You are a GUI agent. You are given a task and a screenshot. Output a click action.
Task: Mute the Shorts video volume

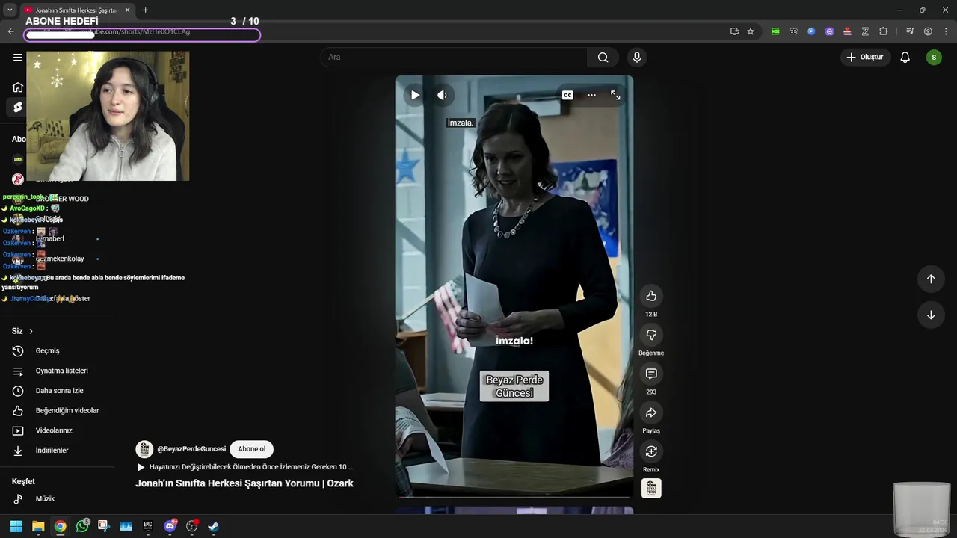(442, 95)
